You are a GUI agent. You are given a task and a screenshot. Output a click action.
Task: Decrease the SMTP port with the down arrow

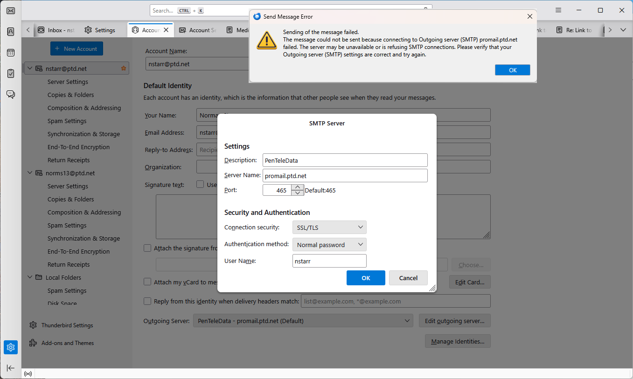click(x=297, y=193)
